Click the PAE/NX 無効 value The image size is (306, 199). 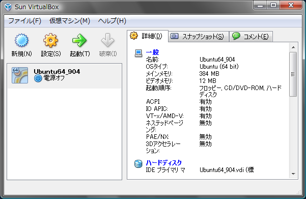(205, 137)
